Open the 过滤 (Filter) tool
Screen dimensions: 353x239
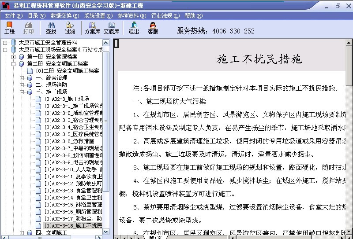70,28
